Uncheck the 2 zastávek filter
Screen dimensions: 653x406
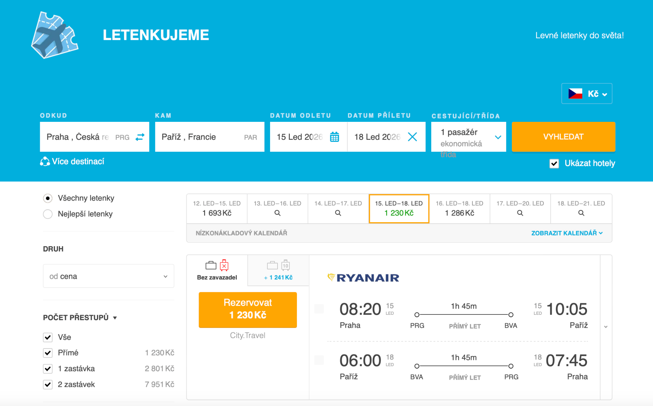point(48,385)
